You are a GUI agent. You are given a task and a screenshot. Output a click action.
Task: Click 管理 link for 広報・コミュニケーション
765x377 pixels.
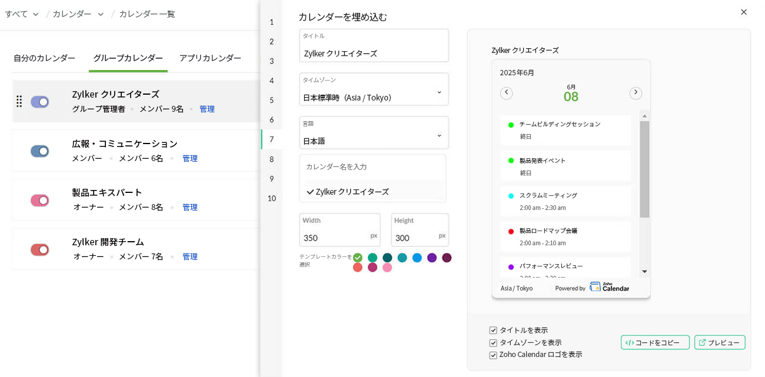(190, 159)
